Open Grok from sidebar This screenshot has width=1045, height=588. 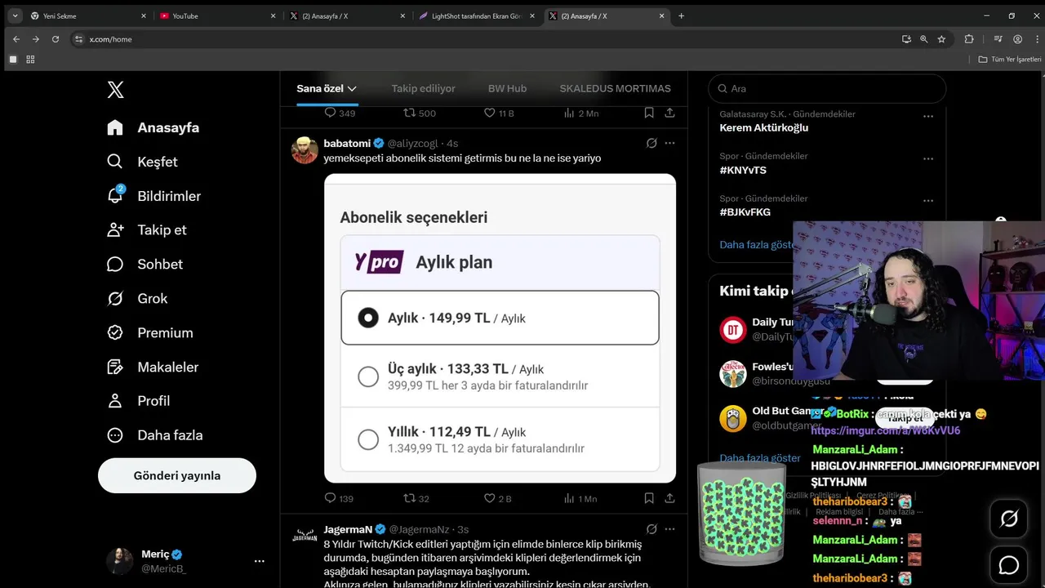(x=137, y=299)
